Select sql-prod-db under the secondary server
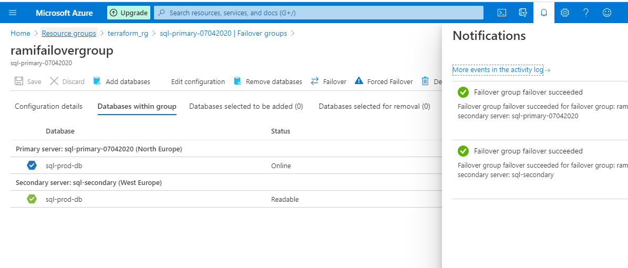The image size is (628, 268). click(x=64, y=199)
